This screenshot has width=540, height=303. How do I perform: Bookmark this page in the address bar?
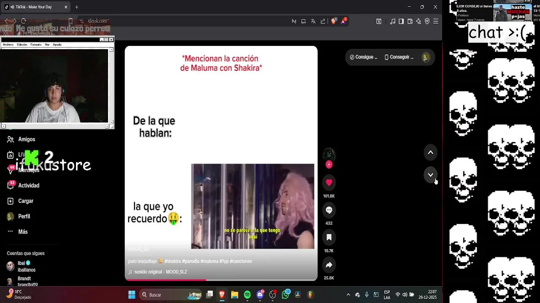70,21
